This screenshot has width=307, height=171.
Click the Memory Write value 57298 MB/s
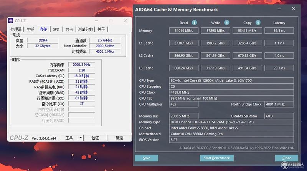tap(215, 31)
